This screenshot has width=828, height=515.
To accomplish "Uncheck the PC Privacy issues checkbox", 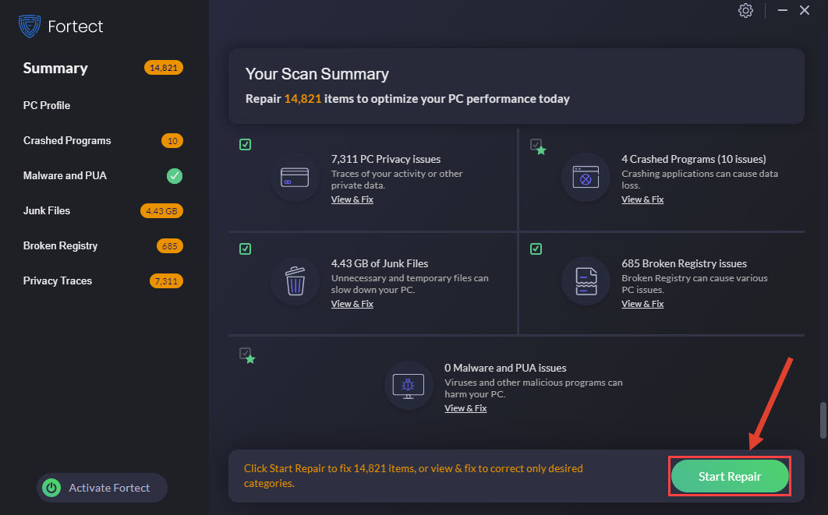I will [x=246, y=145].
